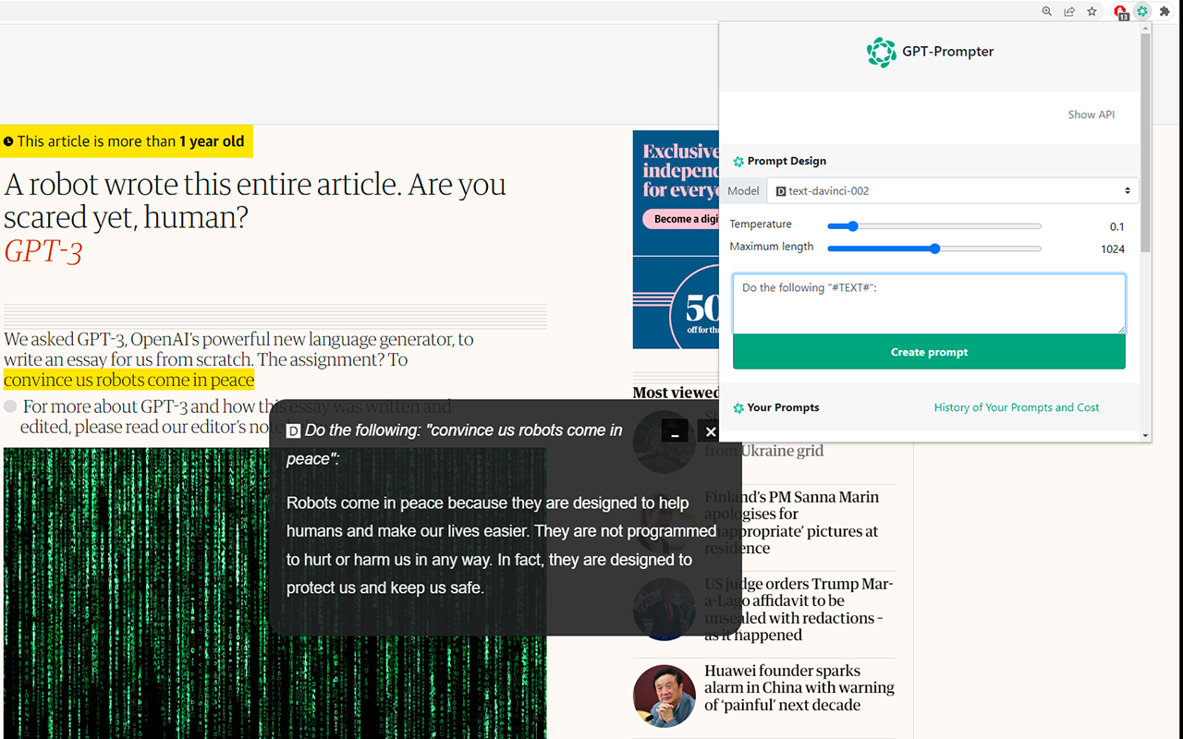Click This article is more than 1 year old
The height and width of the screenshot is (739, 1183).
pos(126,141)
